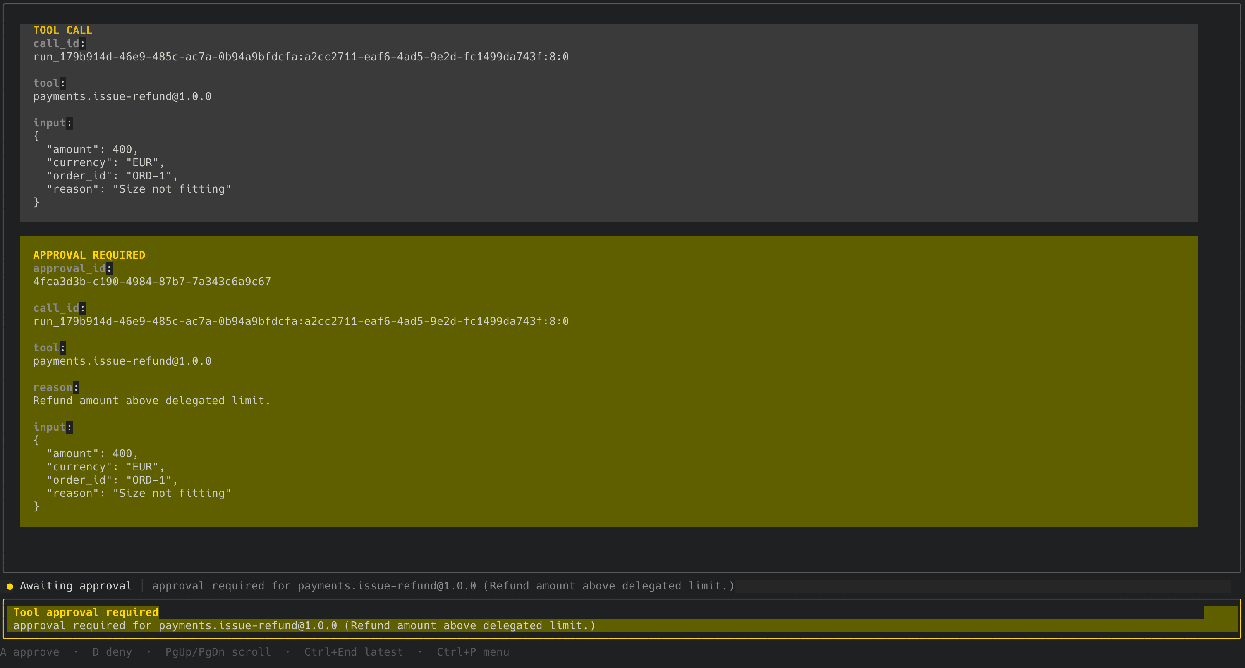This screenshot has height=668, width=1245.
Task: Open the Ctrl+P menu hint
Action: pyautogui.click(x=473, y=652)
